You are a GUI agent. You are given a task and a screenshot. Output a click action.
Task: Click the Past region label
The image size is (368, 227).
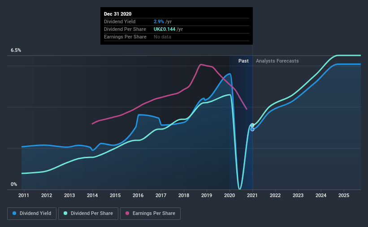243,61
